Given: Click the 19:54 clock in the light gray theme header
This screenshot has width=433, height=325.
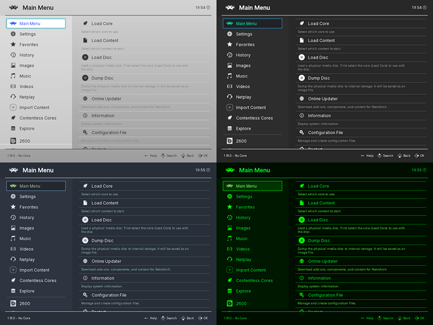Looking at the screenshot, I should (202, 8).
